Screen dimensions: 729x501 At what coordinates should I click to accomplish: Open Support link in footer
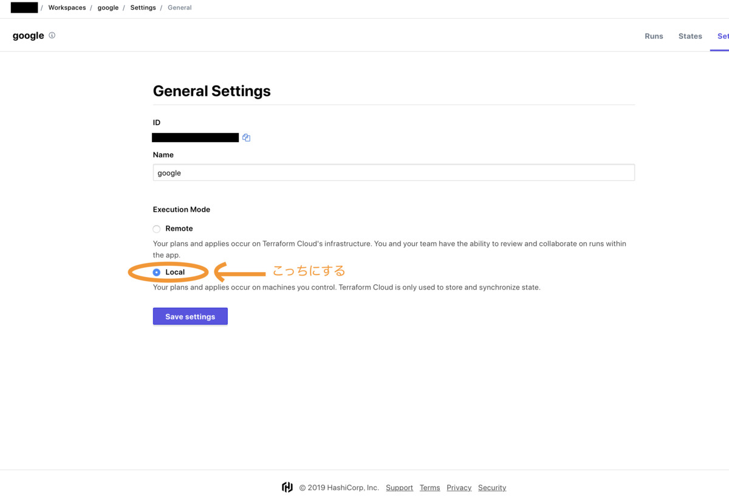399,488
